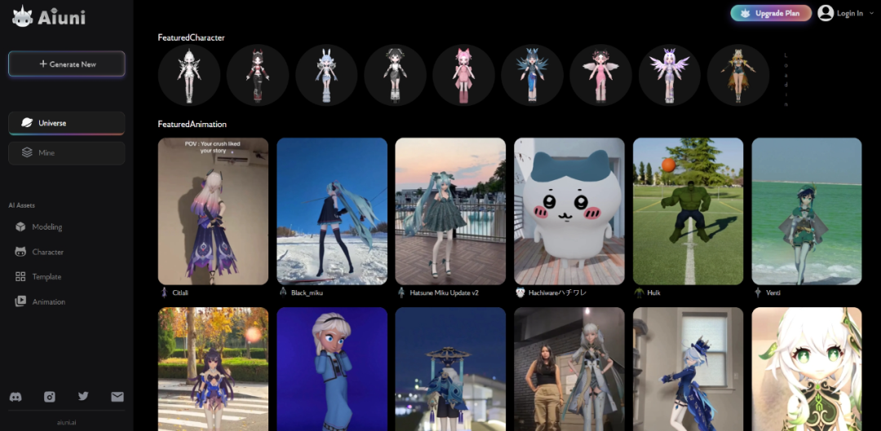The width and height of the screenshot is (881, 431).
Task: Click the Modeling cube icon
Action: click(20, 226)
